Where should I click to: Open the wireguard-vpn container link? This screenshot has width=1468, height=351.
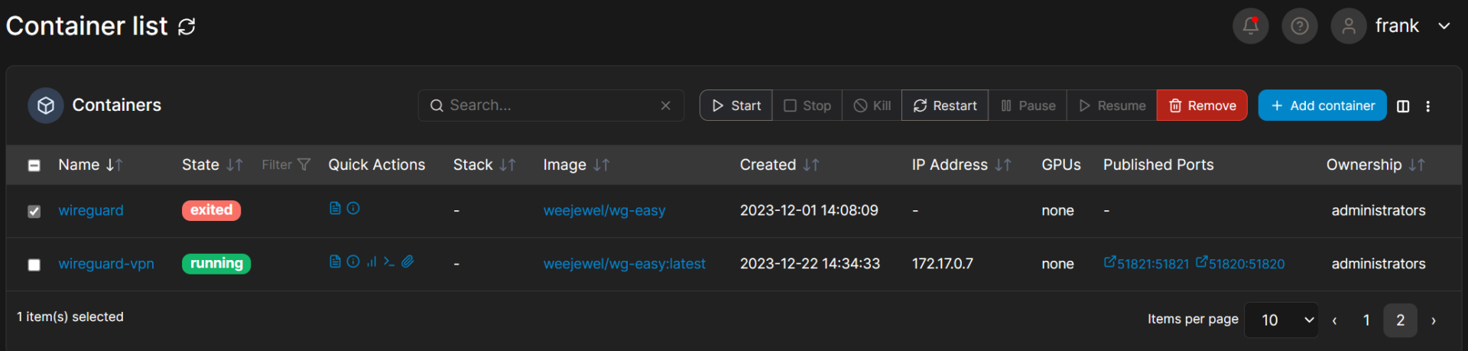106,264
